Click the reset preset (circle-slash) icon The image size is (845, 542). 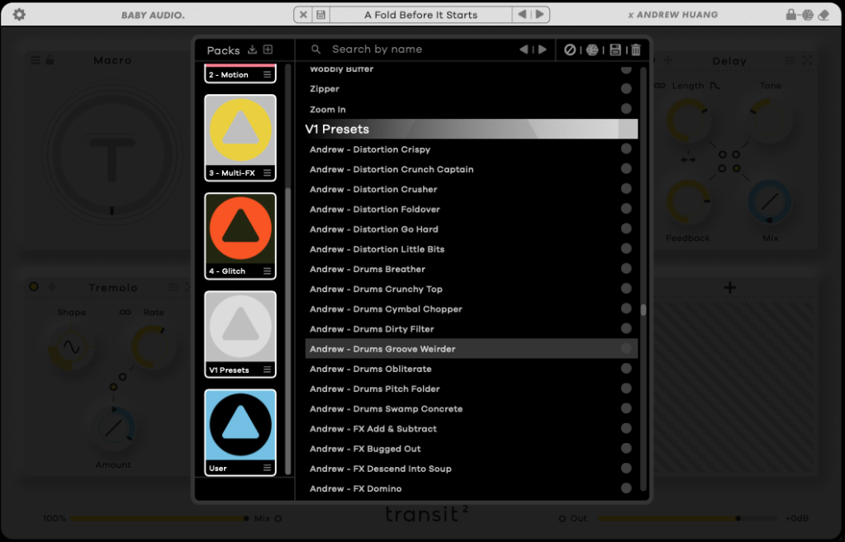[x=570, y=49]
